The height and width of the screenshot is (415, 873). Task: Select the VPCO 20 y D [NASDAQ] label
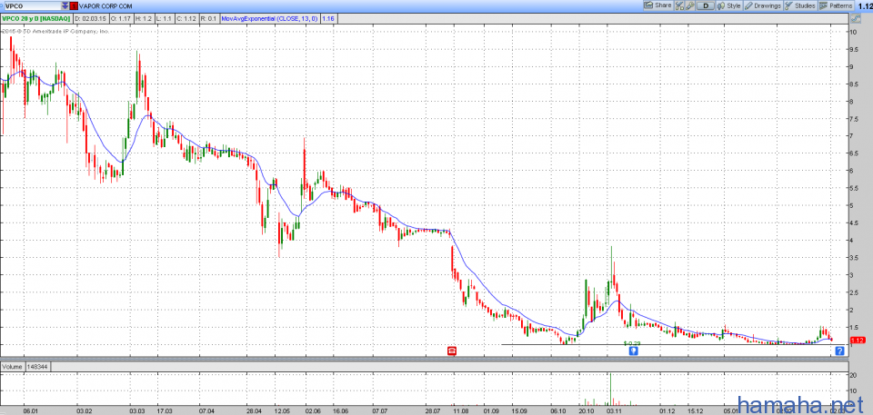pyautogui.click(x=35, y=18)
